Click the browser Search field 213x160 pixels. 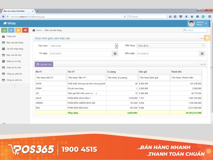coord(148,17)
